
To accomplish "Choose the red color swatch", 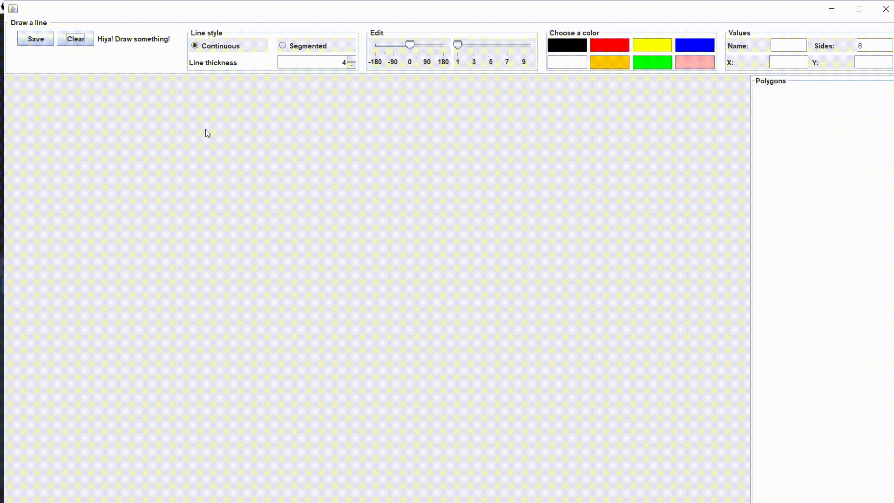I will [x=609, y=45].
